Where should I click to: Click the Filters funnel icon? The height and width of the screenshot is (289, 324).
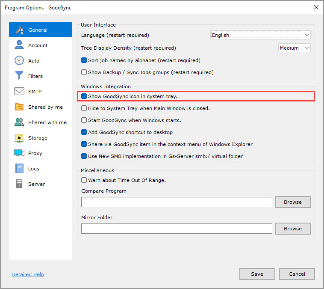(x=19, y=75)
